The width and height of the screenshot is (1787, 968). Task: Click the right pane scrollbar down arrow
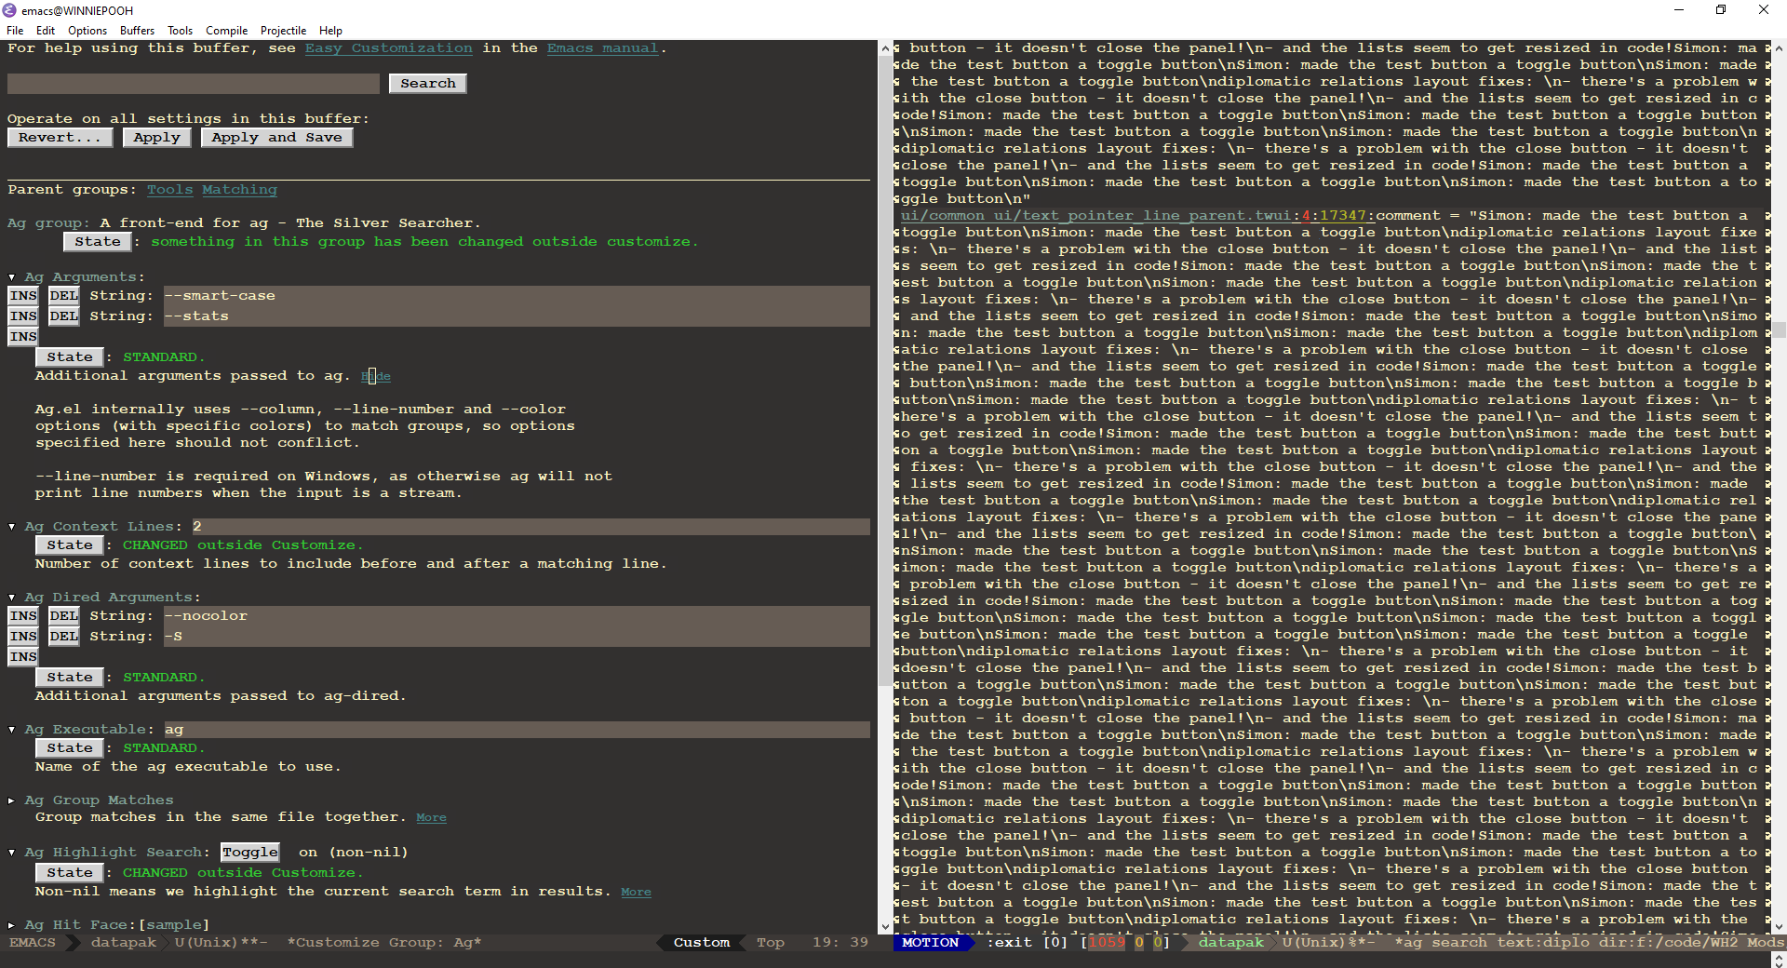pyautogui.click(x=1779, y=926)
